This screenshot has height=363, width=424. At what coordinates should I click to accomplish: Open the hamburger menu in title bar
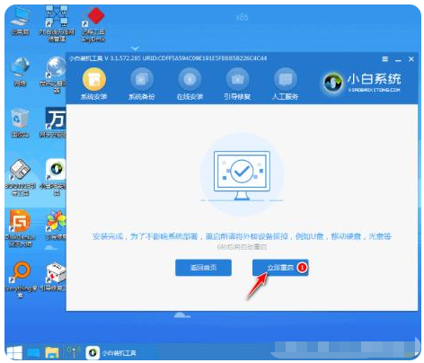tap(385, 59)
